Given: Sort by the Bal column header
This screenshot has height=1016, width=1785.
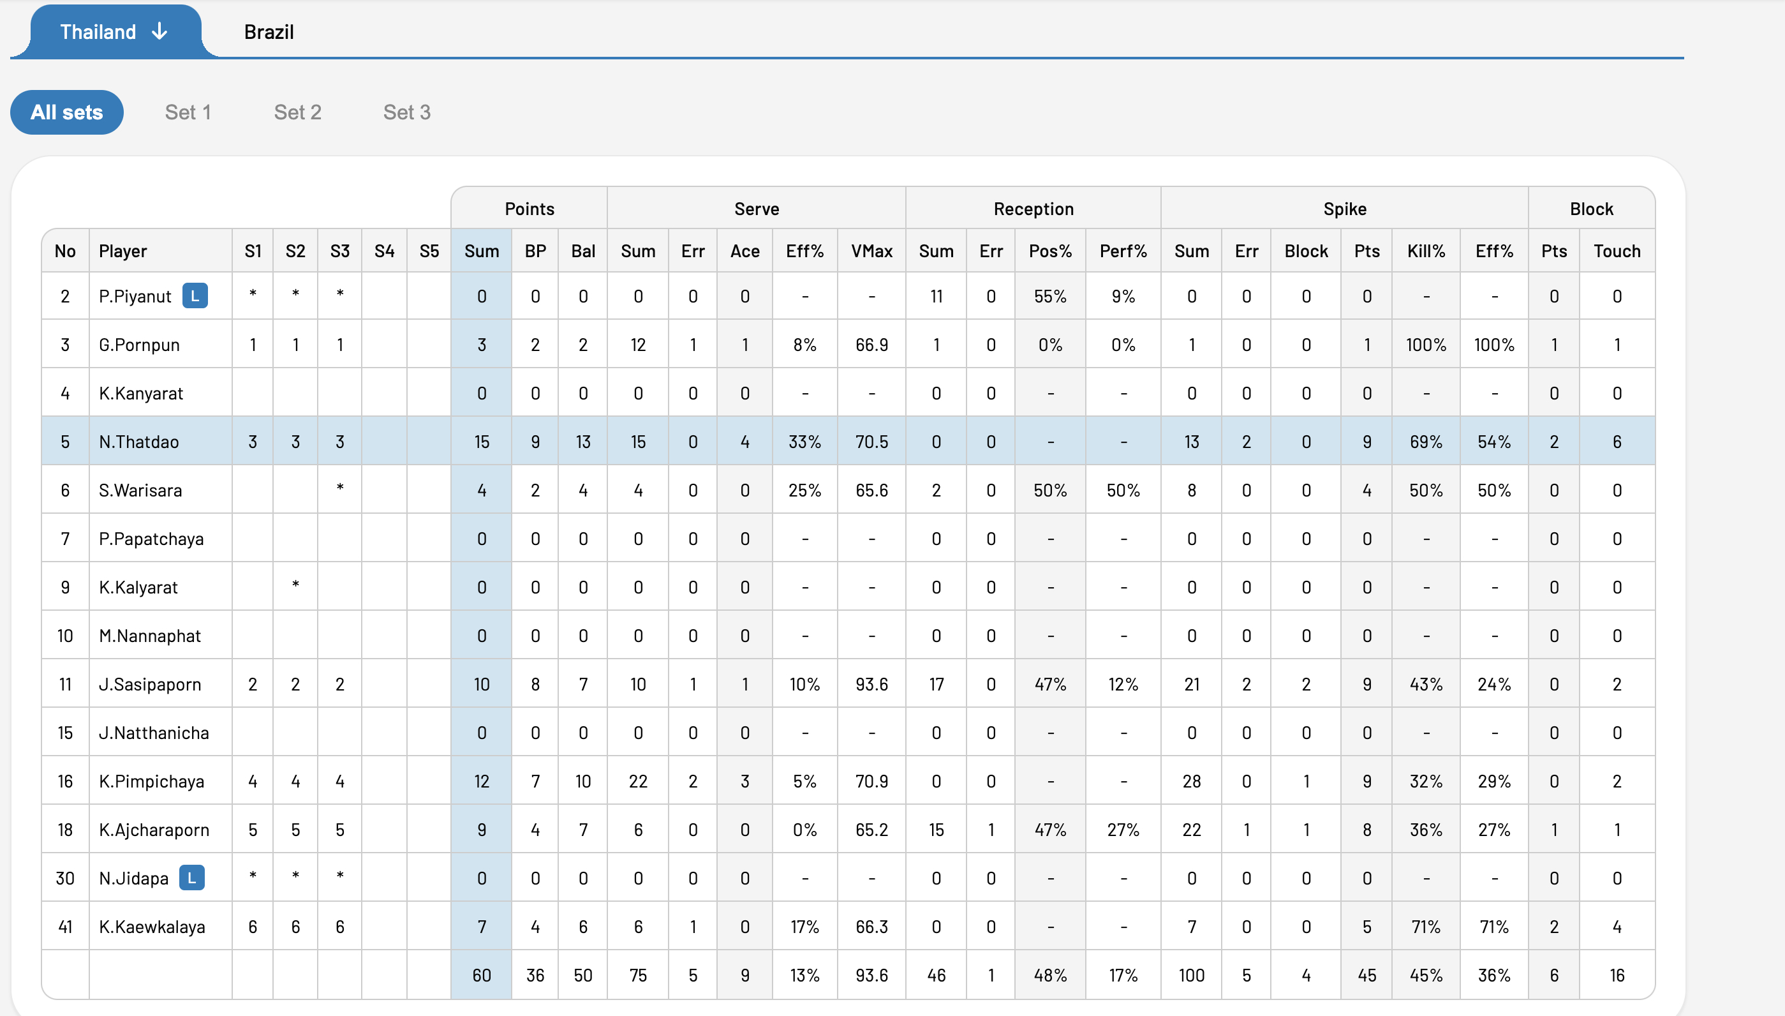Looking at the screenshot, I should 583,251.
